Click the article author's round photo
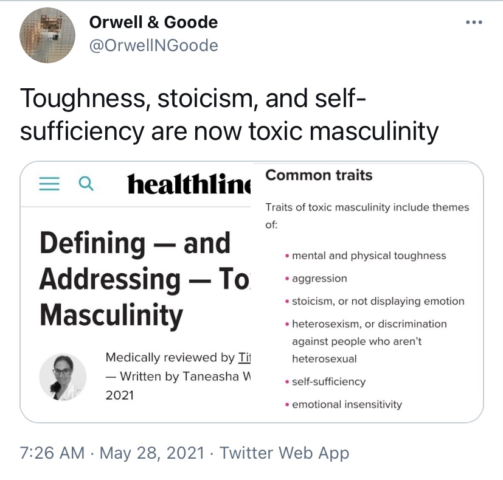Image resolution: width=503 pixels, height=480 pixels. tap(63, 377)
